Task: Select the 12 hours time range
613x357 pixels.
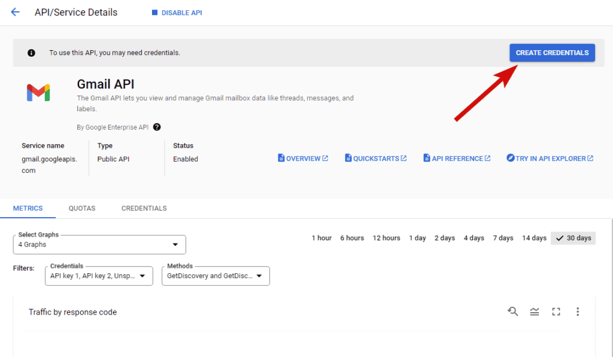Action: point(386,238)
